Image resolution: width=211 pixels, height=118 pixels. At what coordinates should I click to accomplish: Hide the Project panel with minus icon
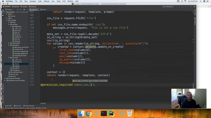pos(27,10)
